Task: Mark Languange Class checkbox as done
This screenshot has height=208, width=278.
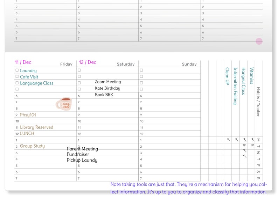Action: pyautogui.click(x=17, y=83)
